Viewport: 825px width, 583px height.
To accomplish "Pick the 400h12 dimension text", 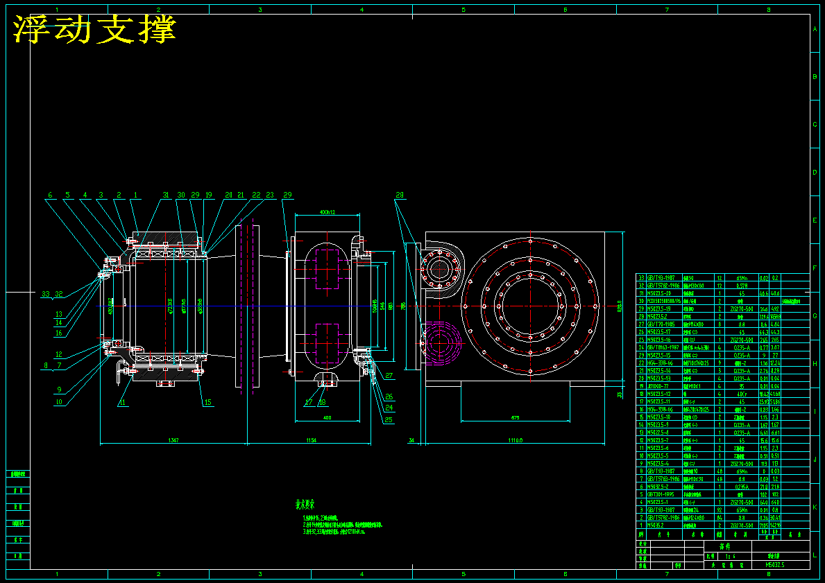I will coord(328,212).
